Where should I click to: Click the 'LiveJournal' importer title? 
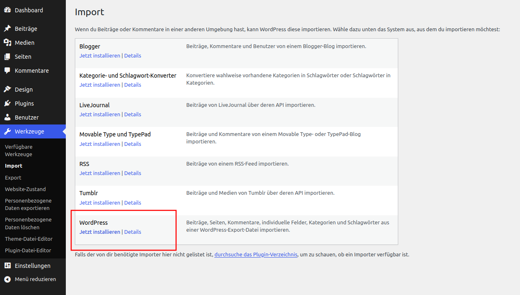click(x=95, y=105)
